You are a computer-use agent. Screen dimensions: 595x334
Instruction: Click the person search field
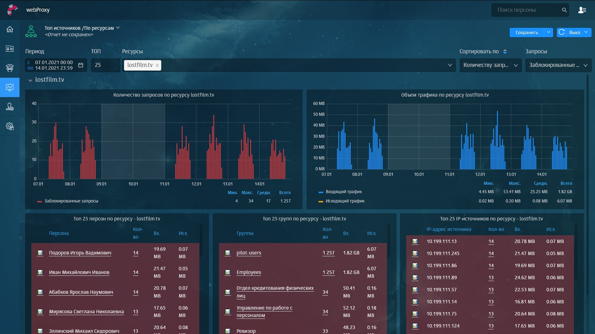click(x=527, y=10)
